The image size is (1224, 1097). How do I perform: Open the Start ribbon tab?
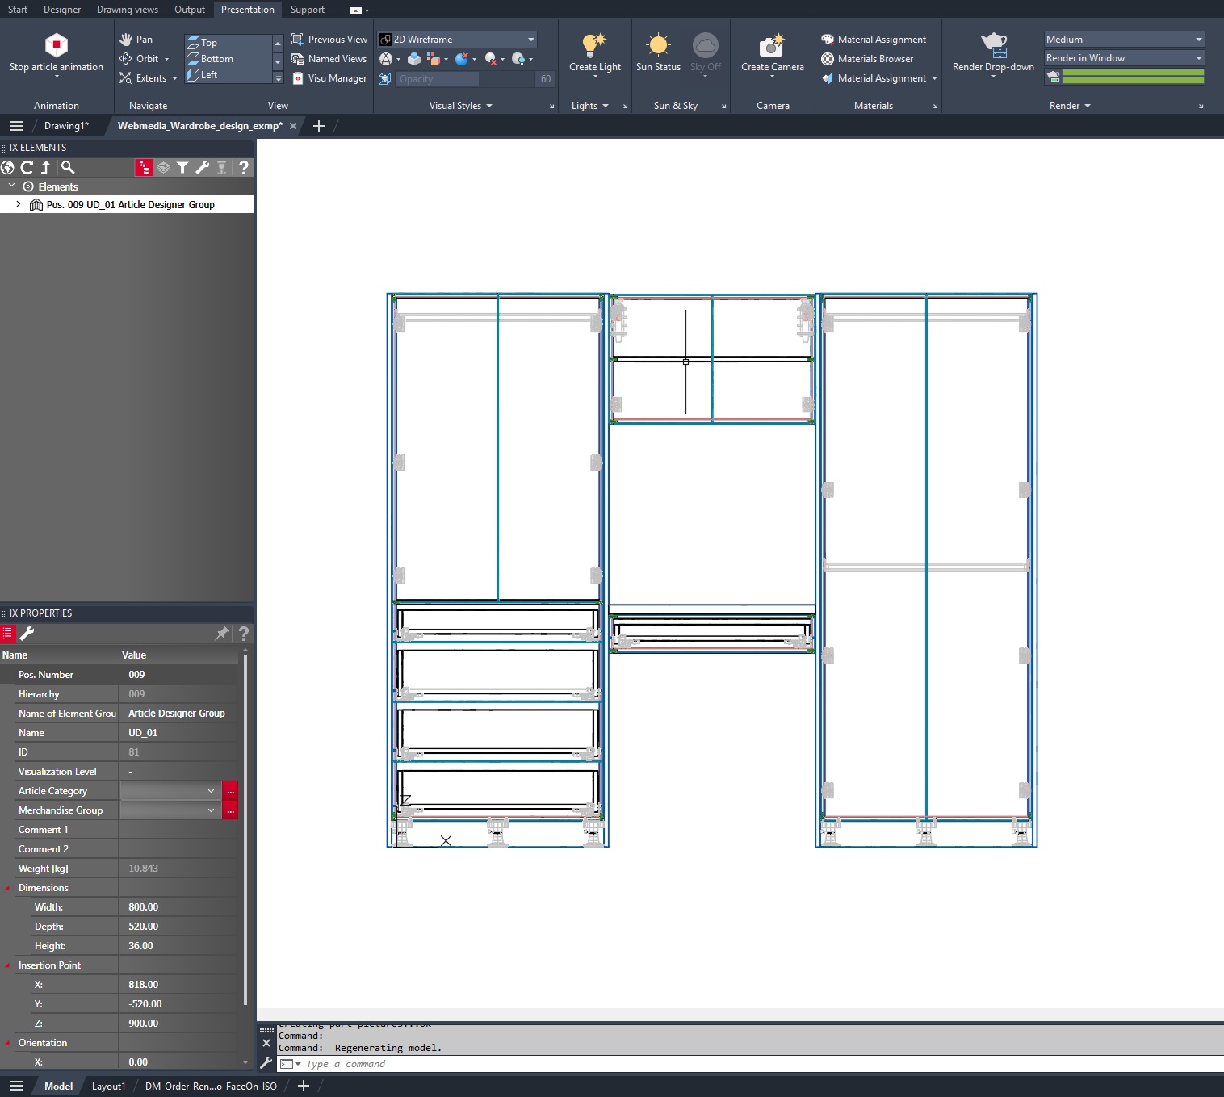click(18, 10)
